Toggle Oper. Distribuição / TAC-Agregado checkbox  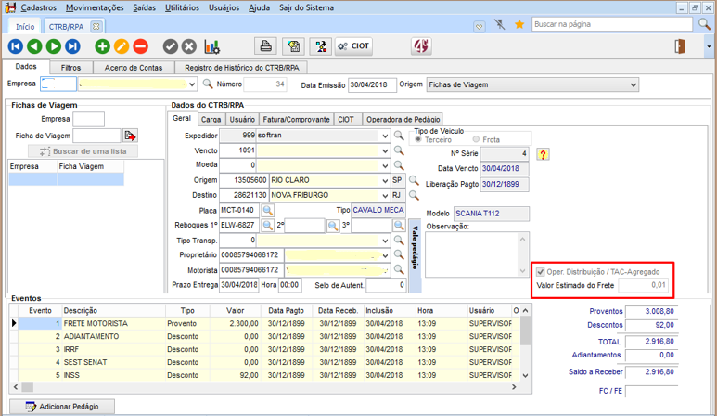pyautogui.click(x=541, y=271)
